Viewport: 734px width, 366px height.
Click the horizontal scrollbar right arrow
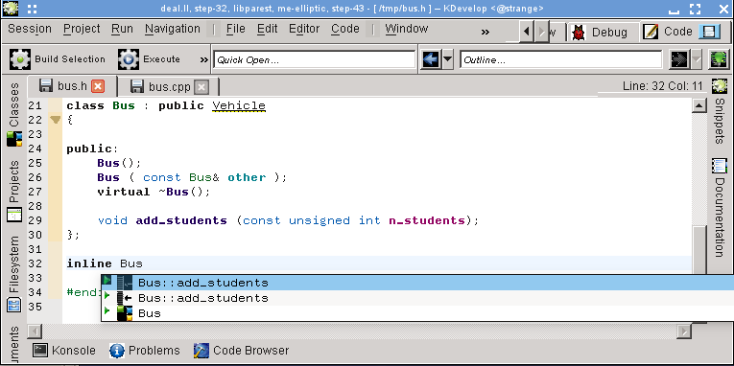pyautogui.click(x=684, y=332)
